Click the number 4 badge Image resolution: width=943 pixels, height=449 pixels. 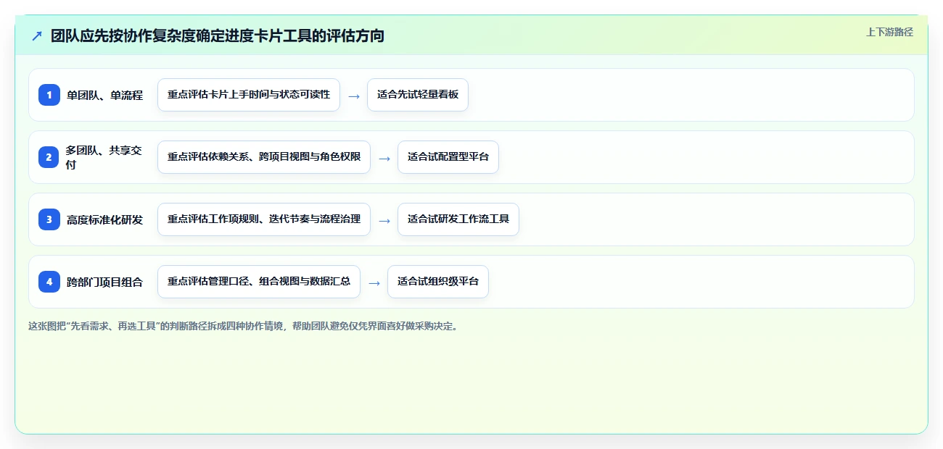click(49, 282)
